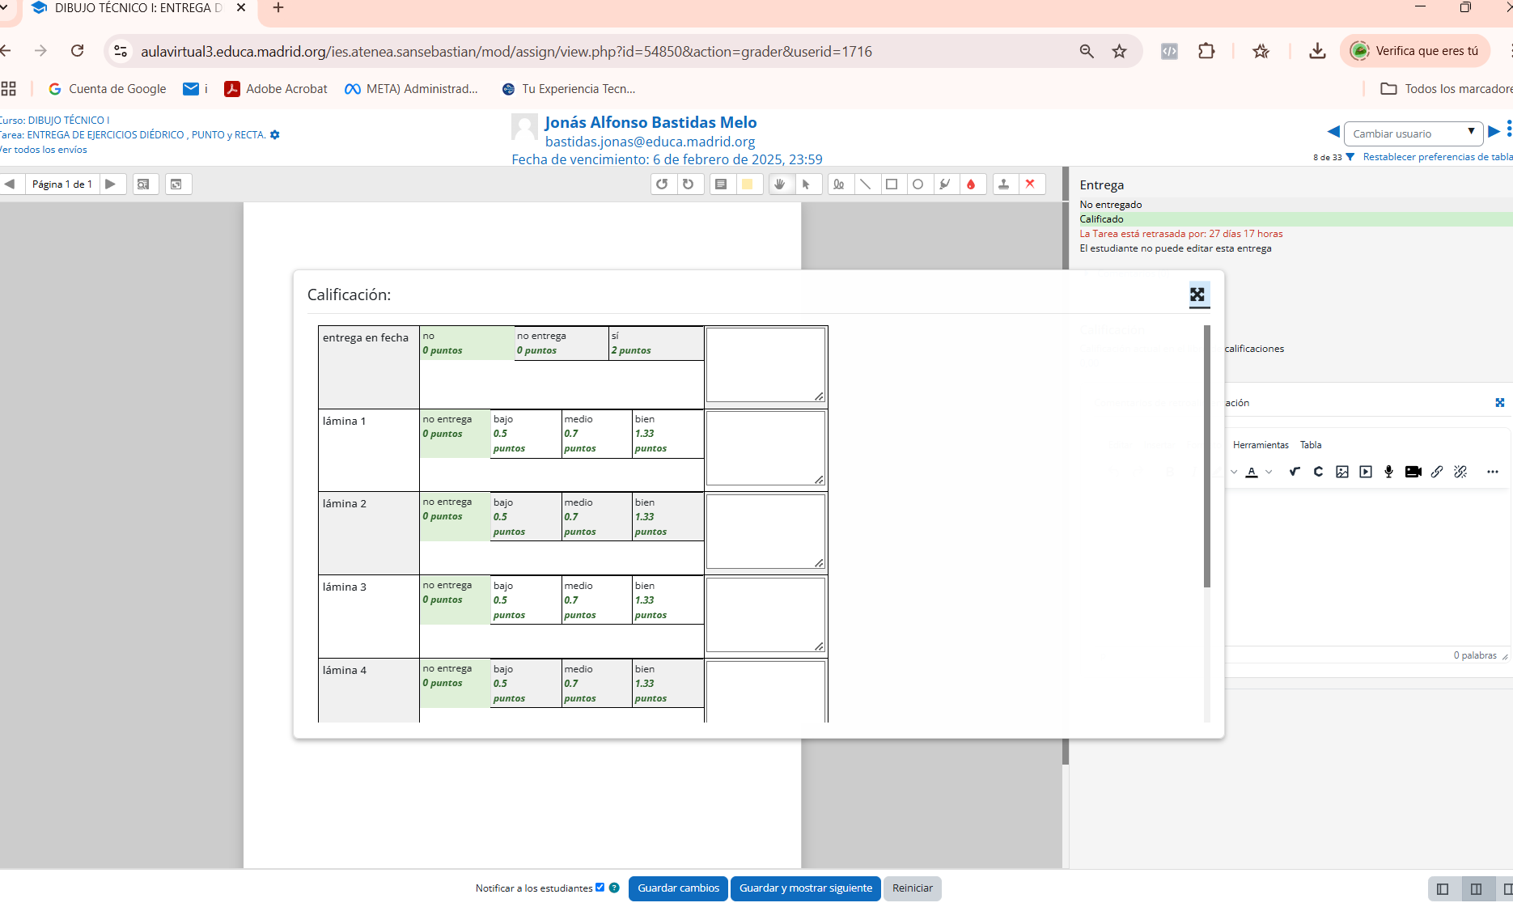Pick the oval drawing tool
This screenshot has height=907, width=1513.
pos(918,184)
